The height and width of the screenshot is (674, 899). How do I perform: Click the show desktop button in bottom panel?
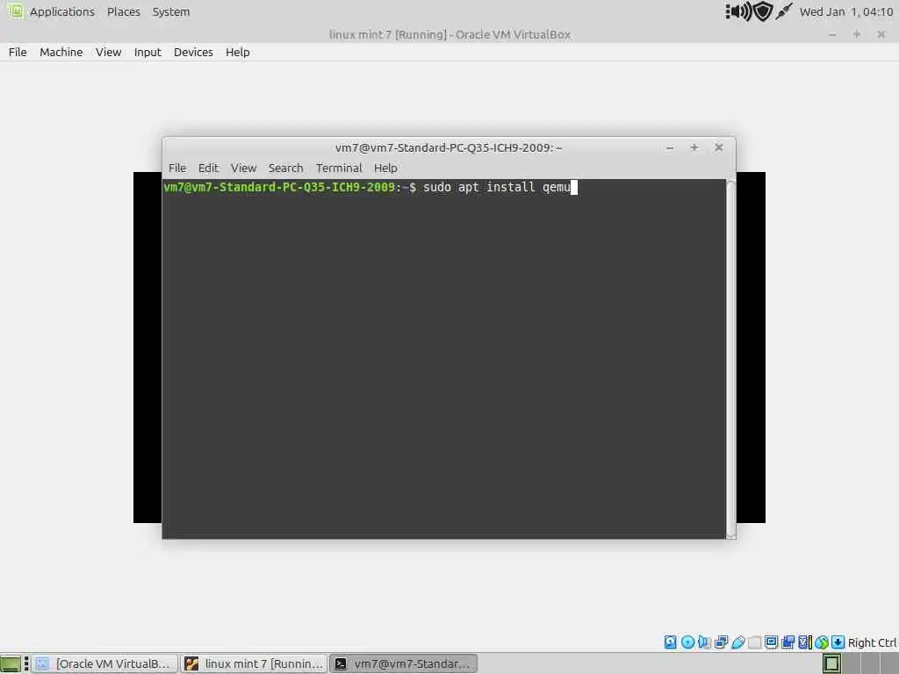(x=11, y=663)
